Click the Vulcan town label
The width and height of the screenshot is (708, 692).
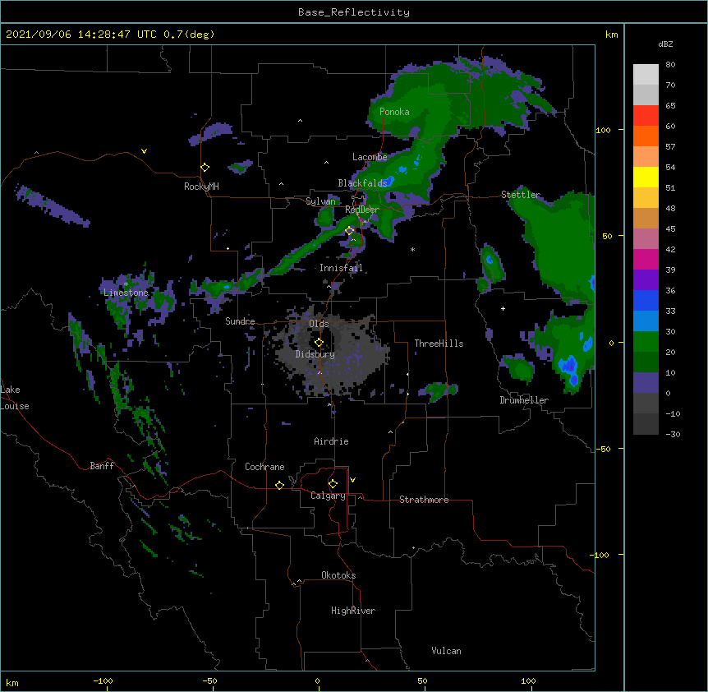click(x=446, y=651)
